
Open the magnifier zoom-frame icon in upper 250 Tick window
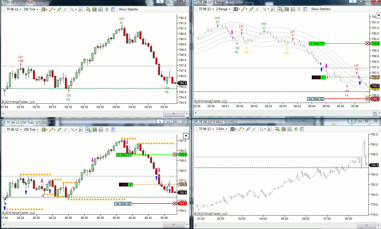[x=81, y=9]
